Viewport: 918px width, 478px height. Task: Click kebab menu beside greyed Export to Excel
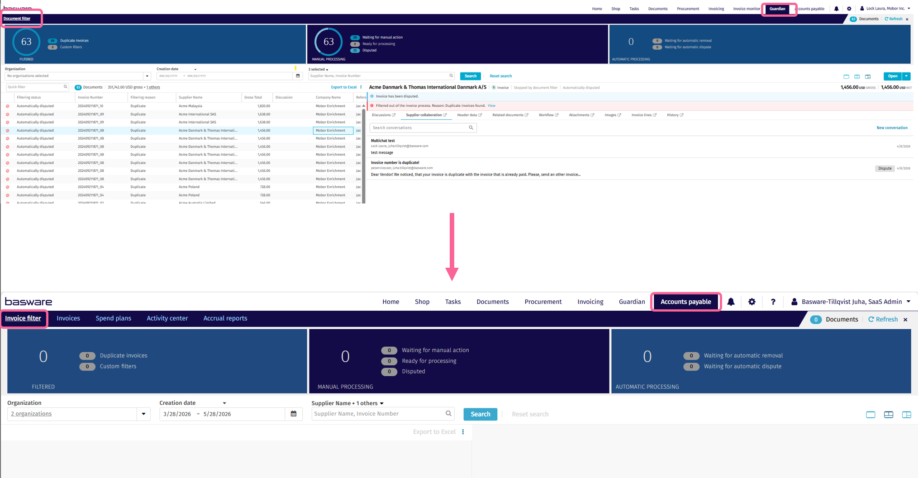[x=463, y=432]
